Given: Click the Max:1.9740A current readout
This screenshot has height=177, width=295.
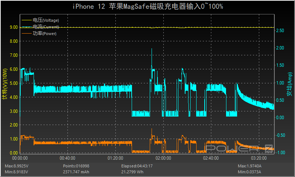Looking at the screenshot, I should click(x=250, y=166).
